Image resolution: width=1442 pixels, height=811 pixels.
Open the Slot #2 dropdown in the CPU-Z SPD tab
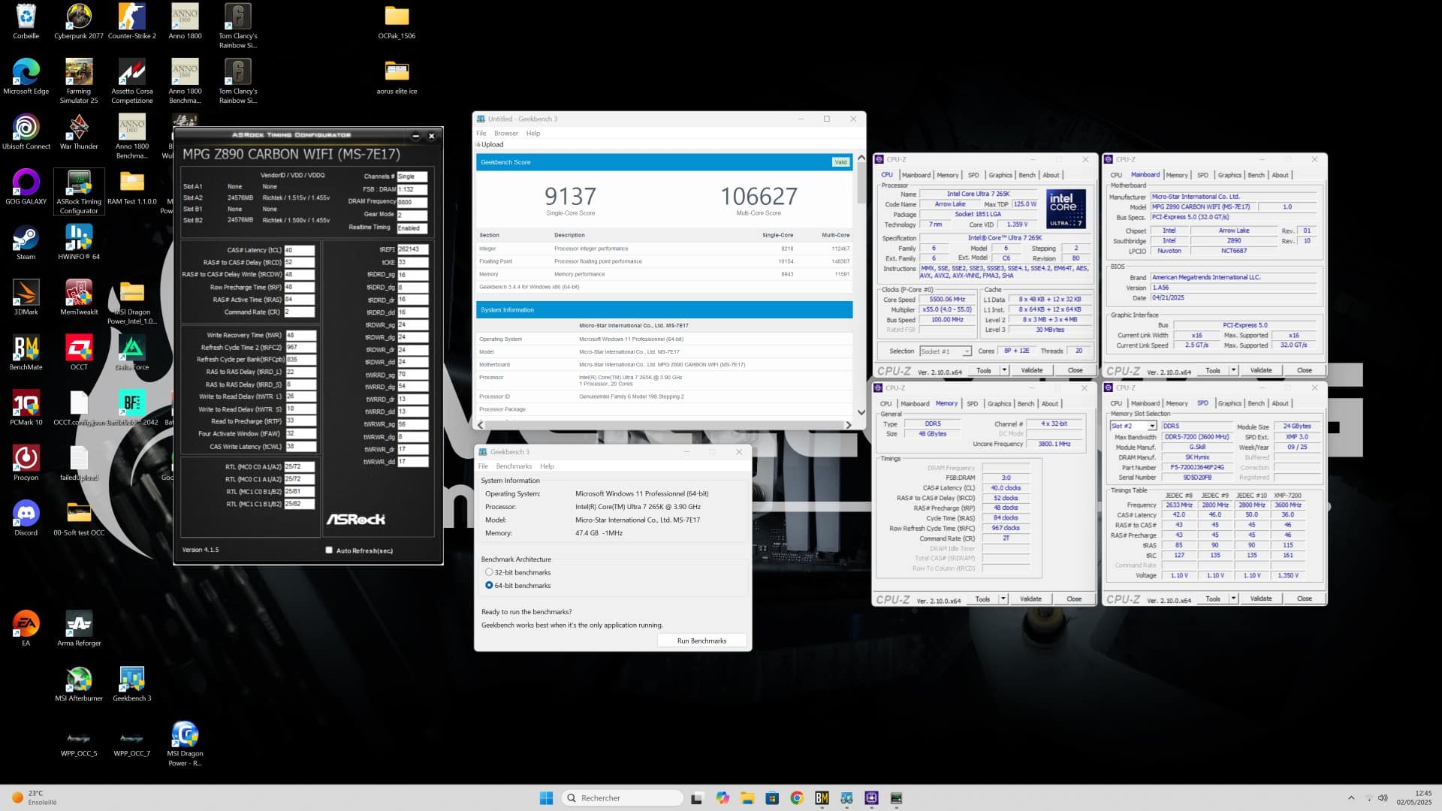tap(1133, 426)
